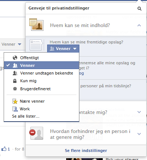
Task: Select Brugerdefineret in the menu
Action: [x=41, y=89]
